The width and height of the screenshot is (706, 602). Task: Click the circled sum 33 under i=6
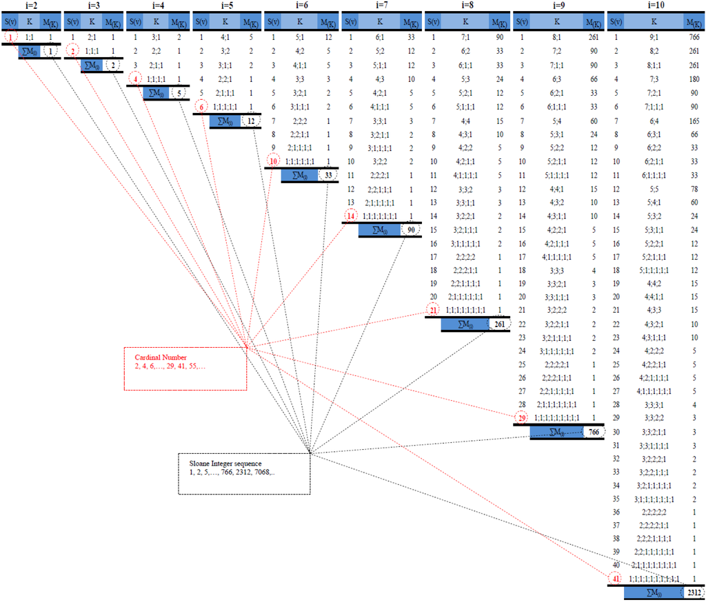[x=328, y=175]
